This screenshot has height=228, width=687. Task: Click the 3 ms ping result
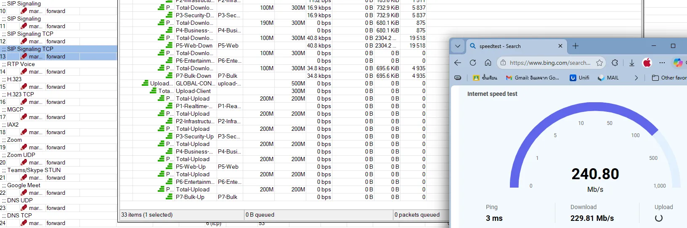(x=494, y=218)
